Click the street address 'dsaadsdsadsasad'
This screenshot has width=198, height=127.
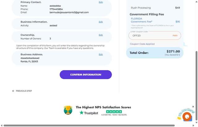[30, 58]
